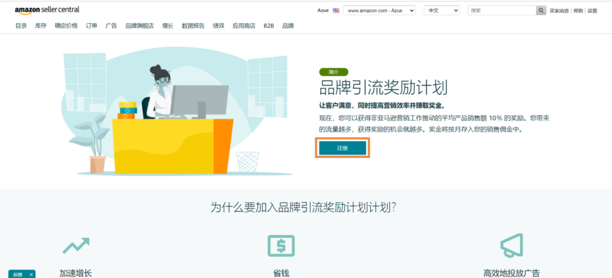Click the 为什么要加入品牌引流奖励计划计划? heading
612x278 pixels.
click(304, 207)
